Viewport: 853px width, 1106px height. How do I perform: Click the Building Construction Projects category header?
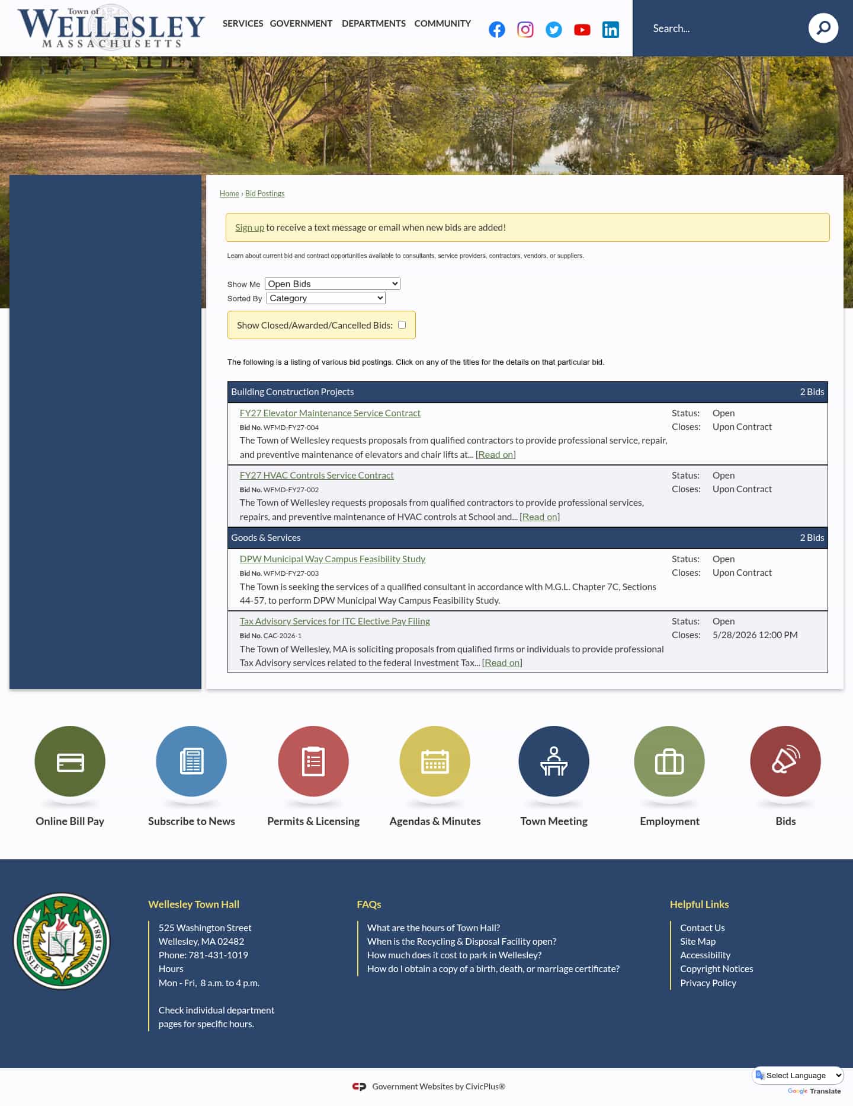[528, 392]
